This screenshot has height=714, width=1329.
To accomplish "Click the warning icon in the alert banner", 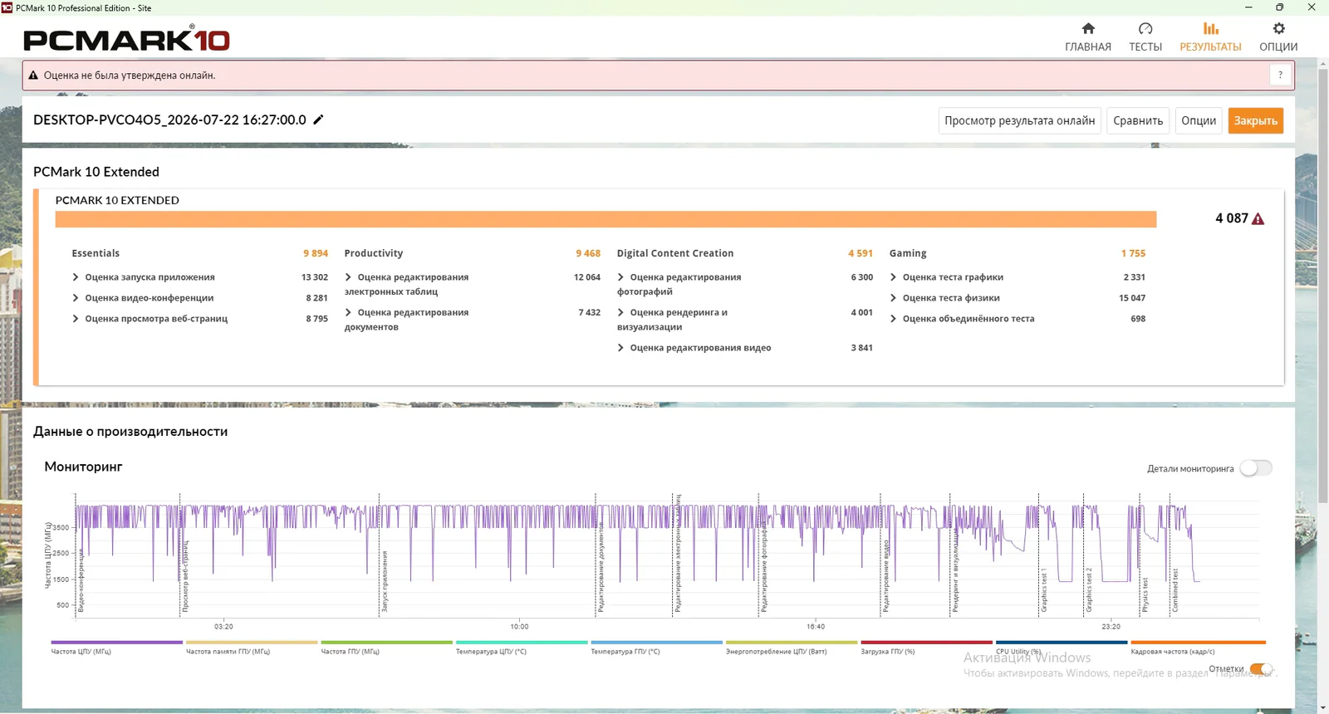I will (x=33, y=76).
